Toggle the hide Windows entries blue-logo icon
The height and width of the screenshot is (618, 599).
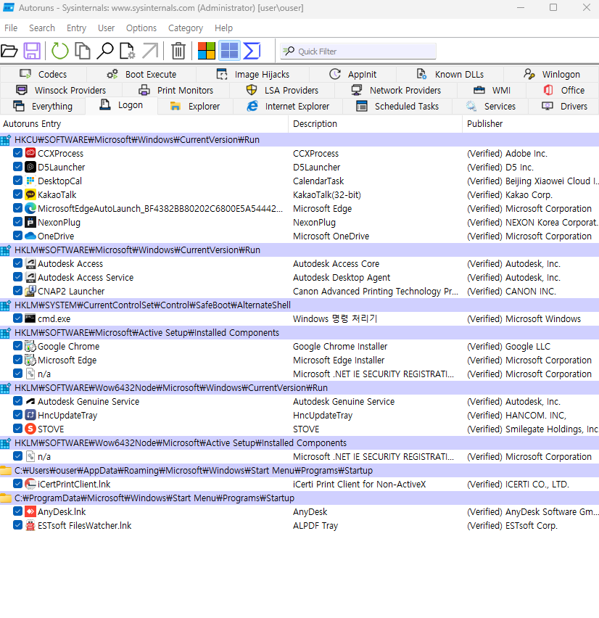tap(229, 51)
